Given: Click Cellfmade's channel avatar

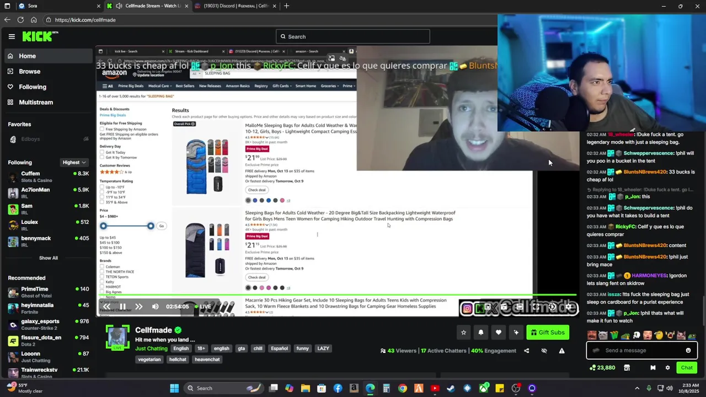Looking at the screenshot, I should 117,337.
